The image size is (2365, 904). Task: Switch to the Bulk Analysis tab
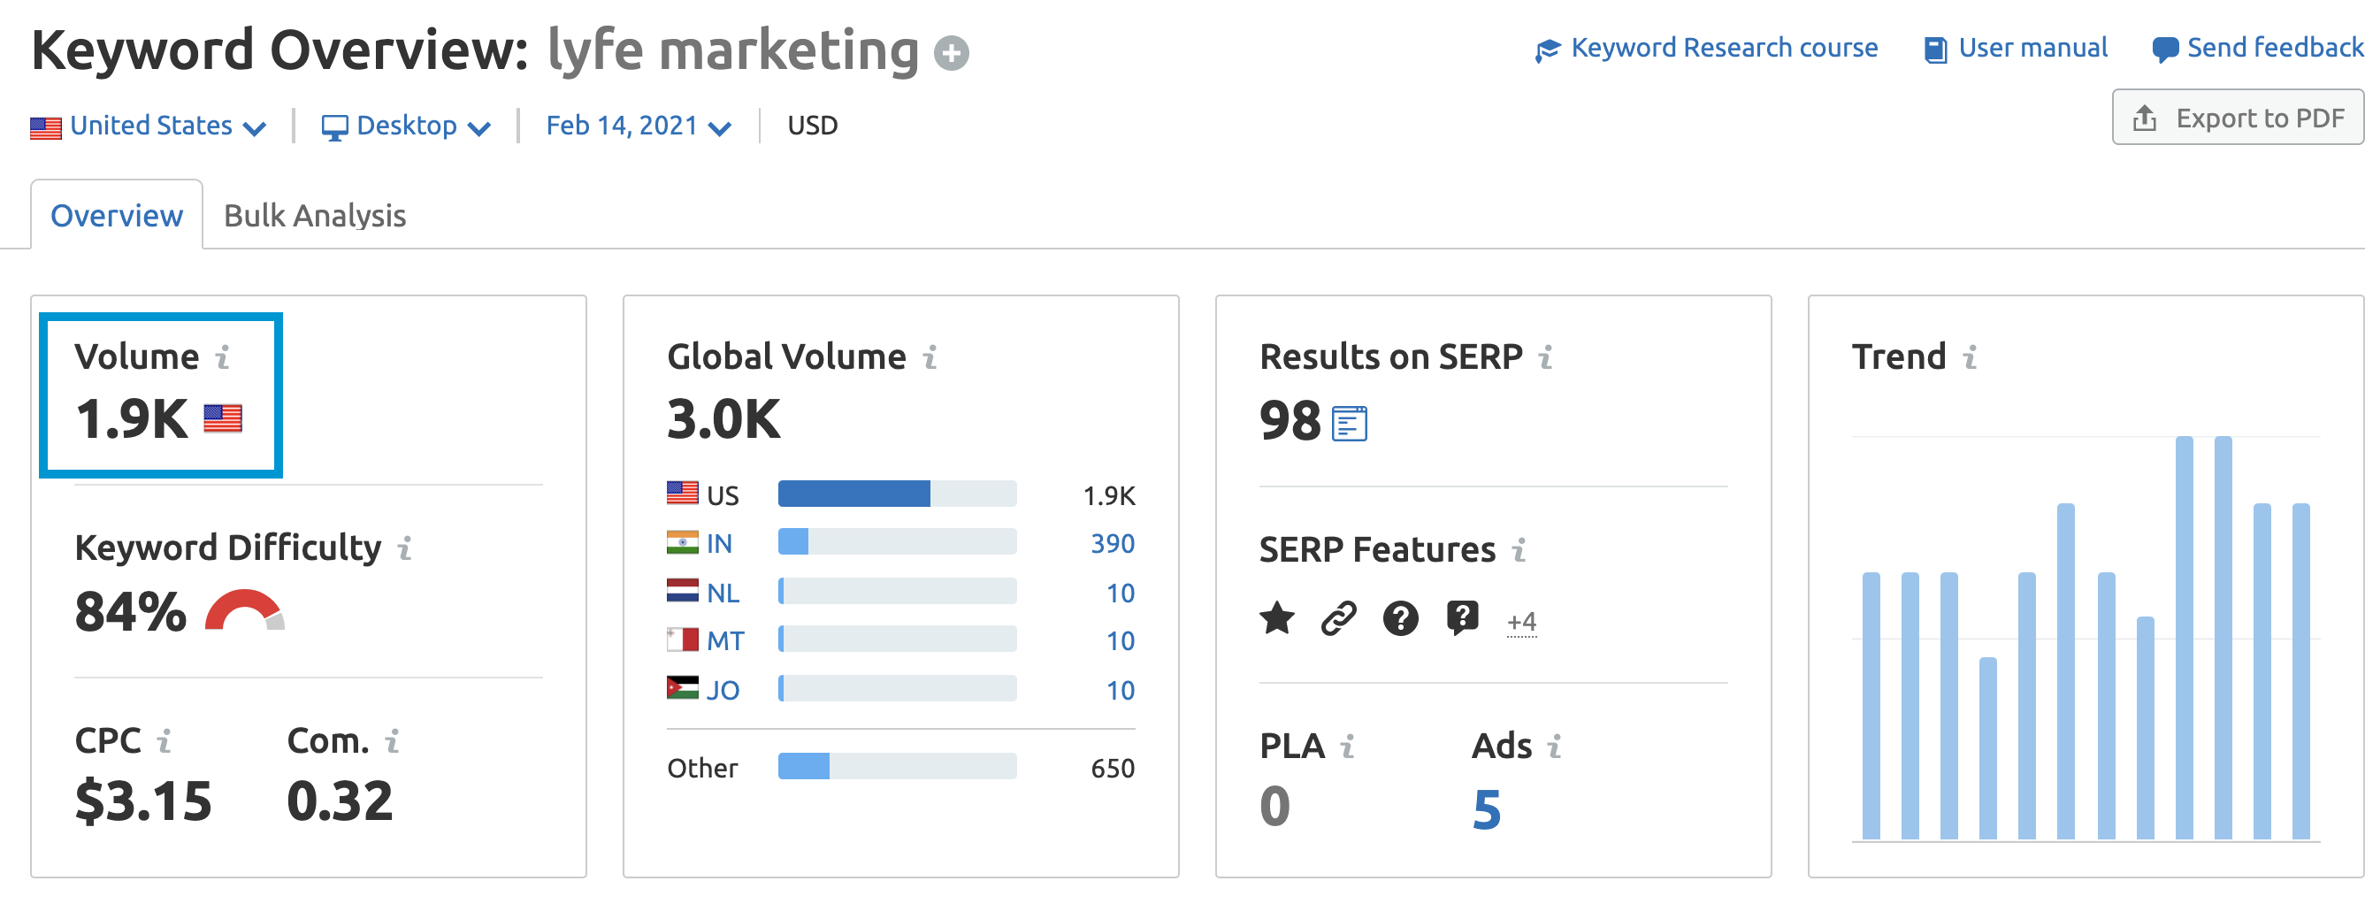click(314, 216)
